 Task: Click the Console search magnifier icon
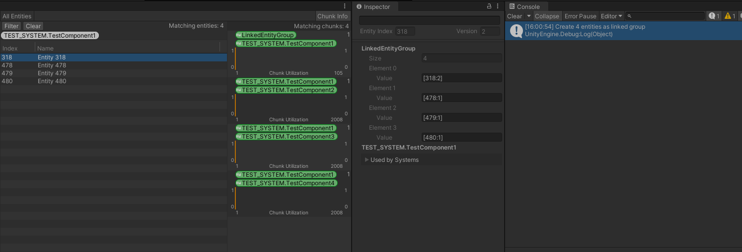click(x=630, y=16)
